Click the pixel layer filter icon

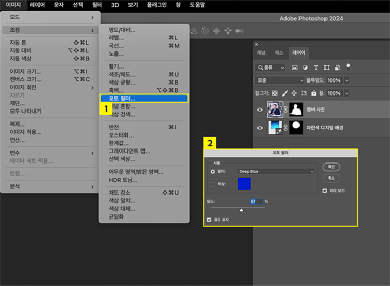coord(295,67)
